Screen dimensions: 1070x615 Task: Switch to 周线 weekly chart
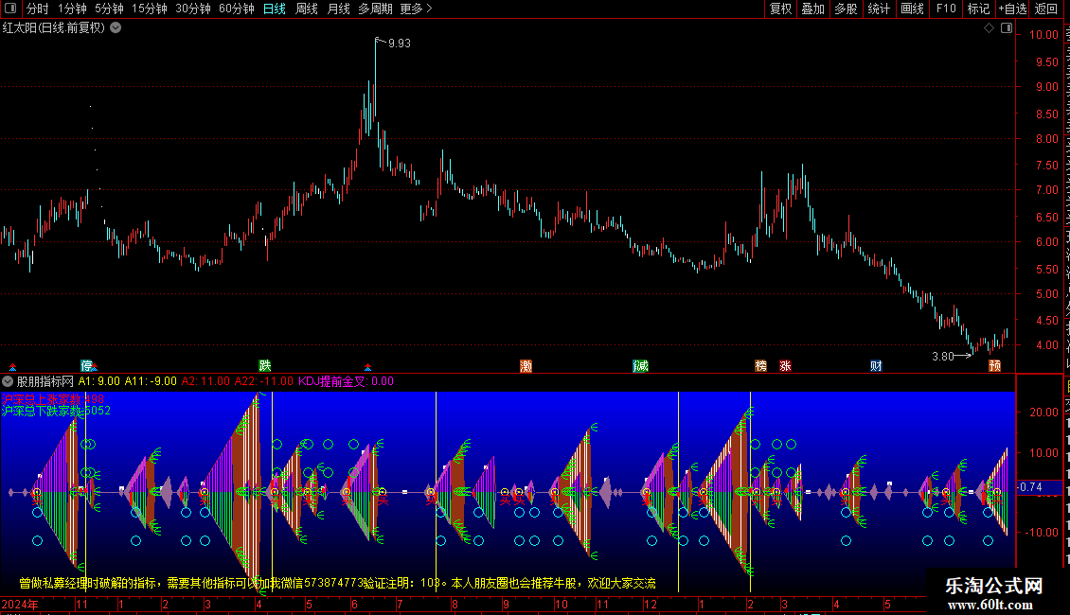click(x=307, y=9)
